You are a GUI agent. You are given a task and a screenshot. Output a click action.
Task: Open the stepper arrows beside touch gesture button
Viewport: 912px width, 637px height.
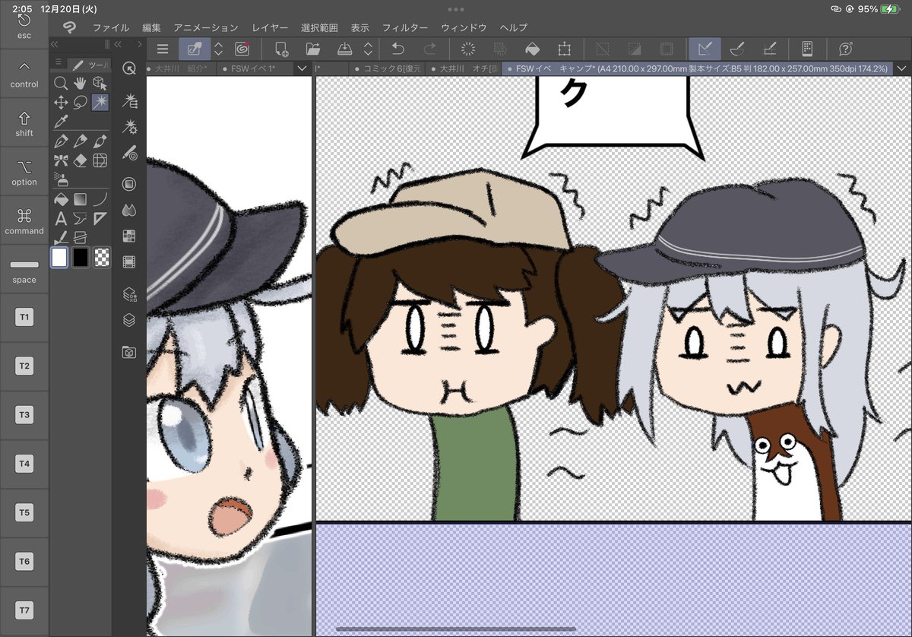(218, 49)
